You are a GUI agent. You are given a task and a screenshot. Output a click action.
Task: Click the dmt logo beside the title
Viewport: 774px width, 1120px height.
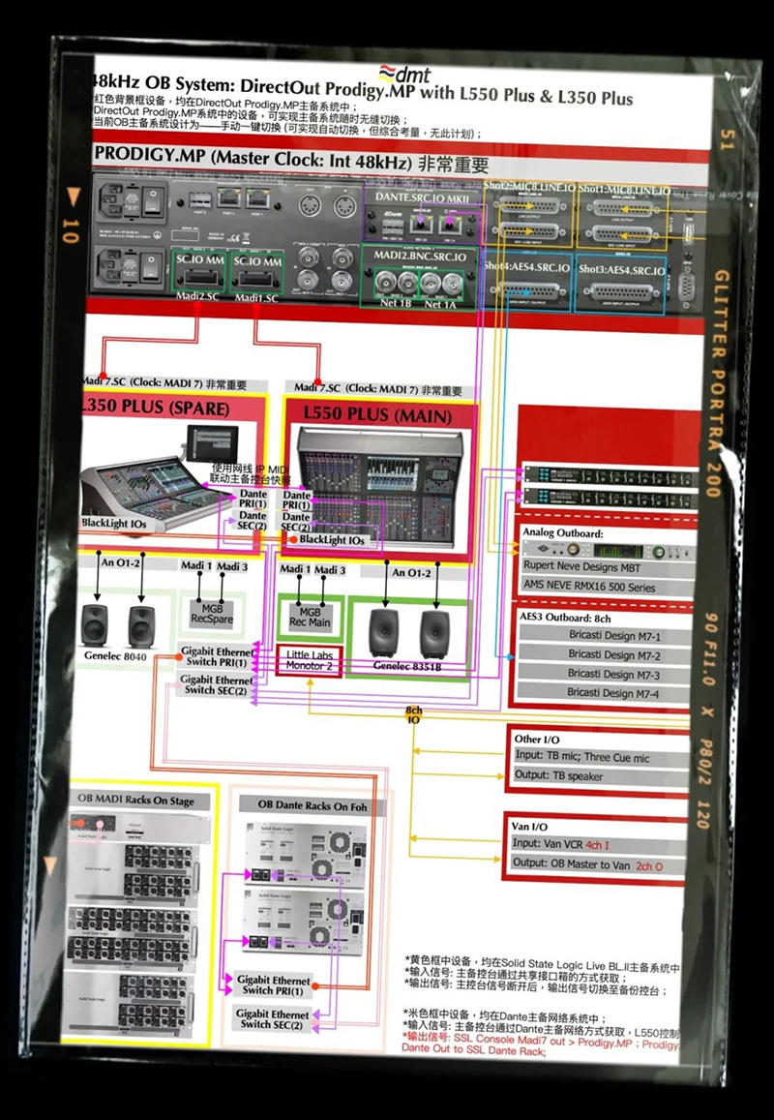405,73
